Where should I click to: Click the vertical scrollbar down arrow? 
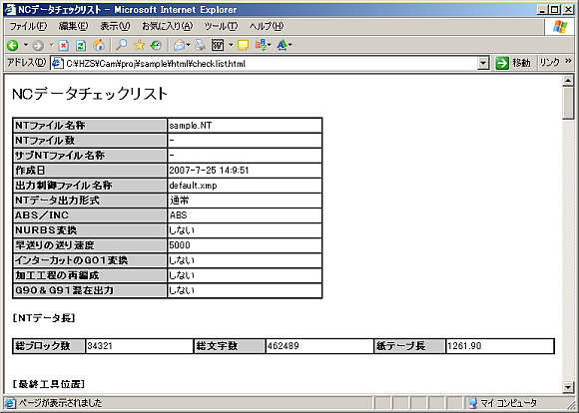(x=568, y=387)
